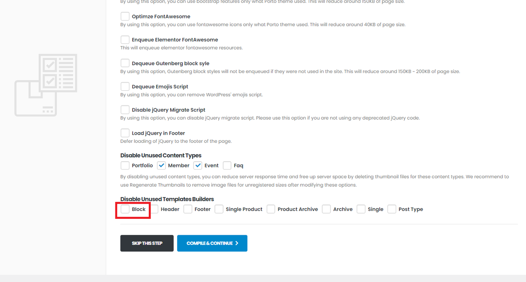Image resolution: width=526 pixels, height=282 pixels.
Task: Uncheck the Event content type
Action: coord(198,165)
